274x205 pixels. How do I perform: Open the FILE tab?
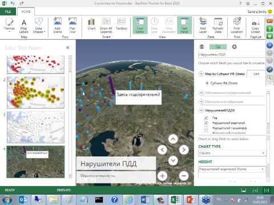click(8, 12)
